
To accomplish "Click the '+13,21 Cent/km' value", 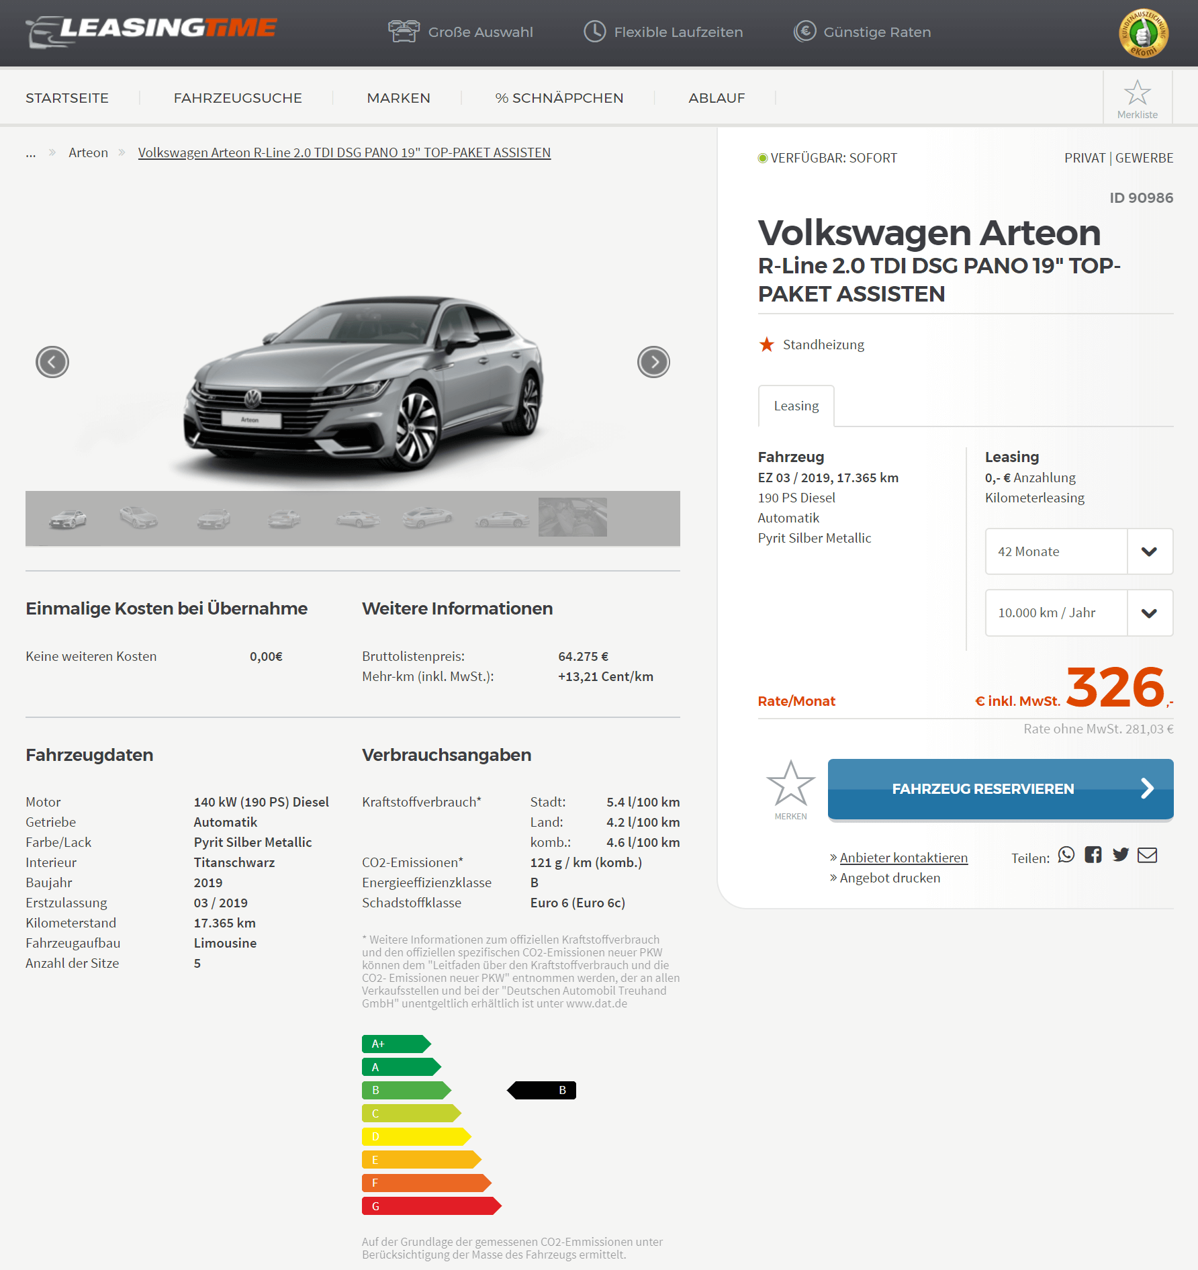I will (605, 676).
